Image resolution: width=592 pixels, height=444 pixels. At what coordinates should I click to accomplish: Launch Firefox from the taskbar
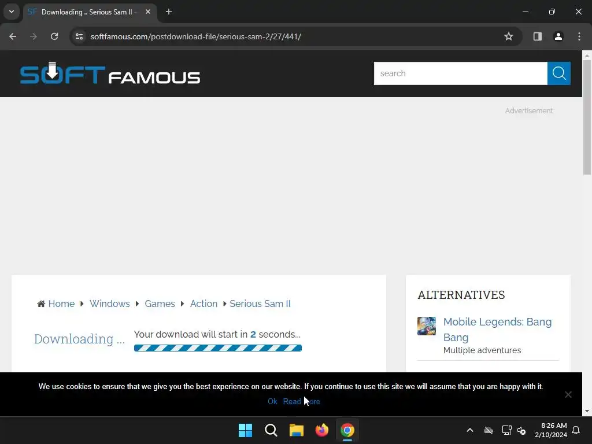(x=321, y=430)
